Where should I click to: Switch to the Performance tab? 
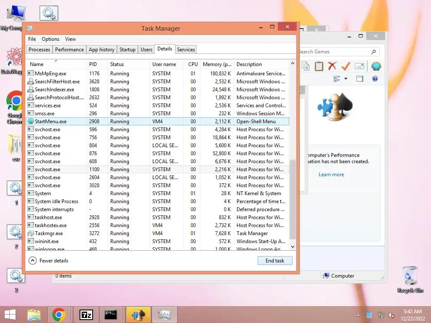pos(69,50)
